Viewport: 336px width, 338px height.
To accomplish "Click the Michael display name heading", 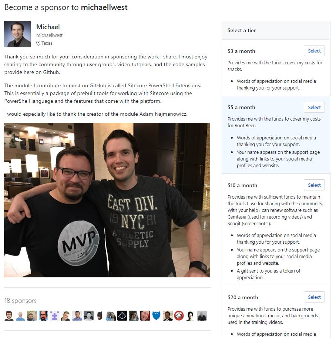I will (48, 27).
